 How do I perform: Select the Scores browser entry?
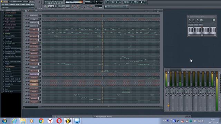[x=7, y=31]
